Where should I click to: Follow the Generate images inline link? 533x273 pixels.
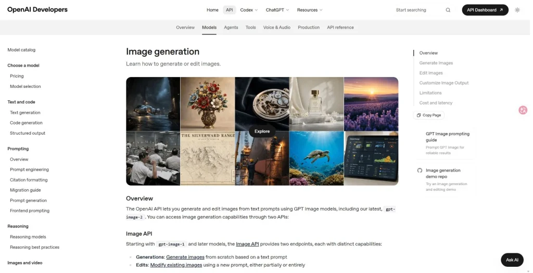(185, 257)
